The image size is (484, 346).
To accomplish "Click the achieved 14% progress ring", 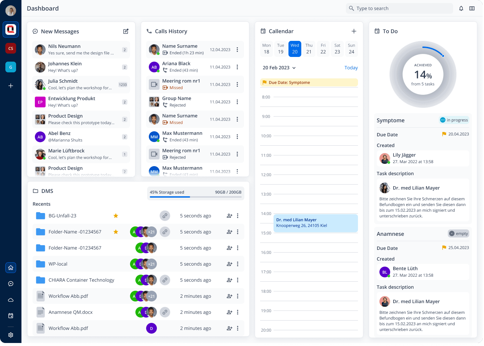I will pyautogui.click(x=423, y=74).
